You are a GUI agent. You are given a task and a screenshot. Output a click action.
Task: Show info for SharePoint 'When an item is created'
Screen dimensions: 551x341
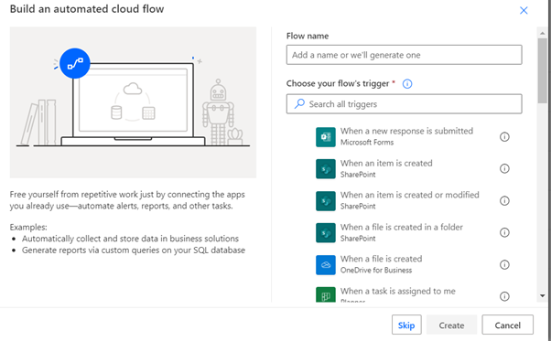tap(504, 169)
